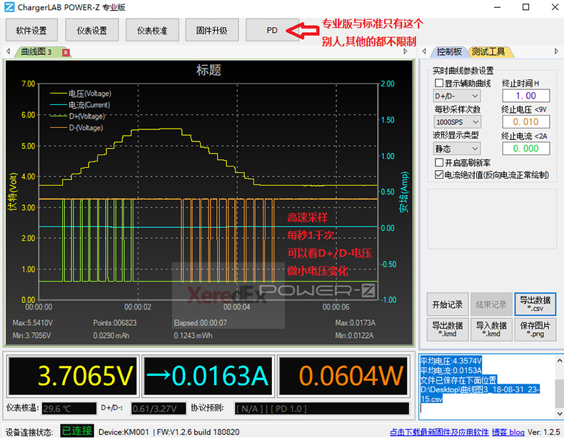Click right scroll arrow of control panel tabs
The image size is (564, 438).
tap(556, 51)
